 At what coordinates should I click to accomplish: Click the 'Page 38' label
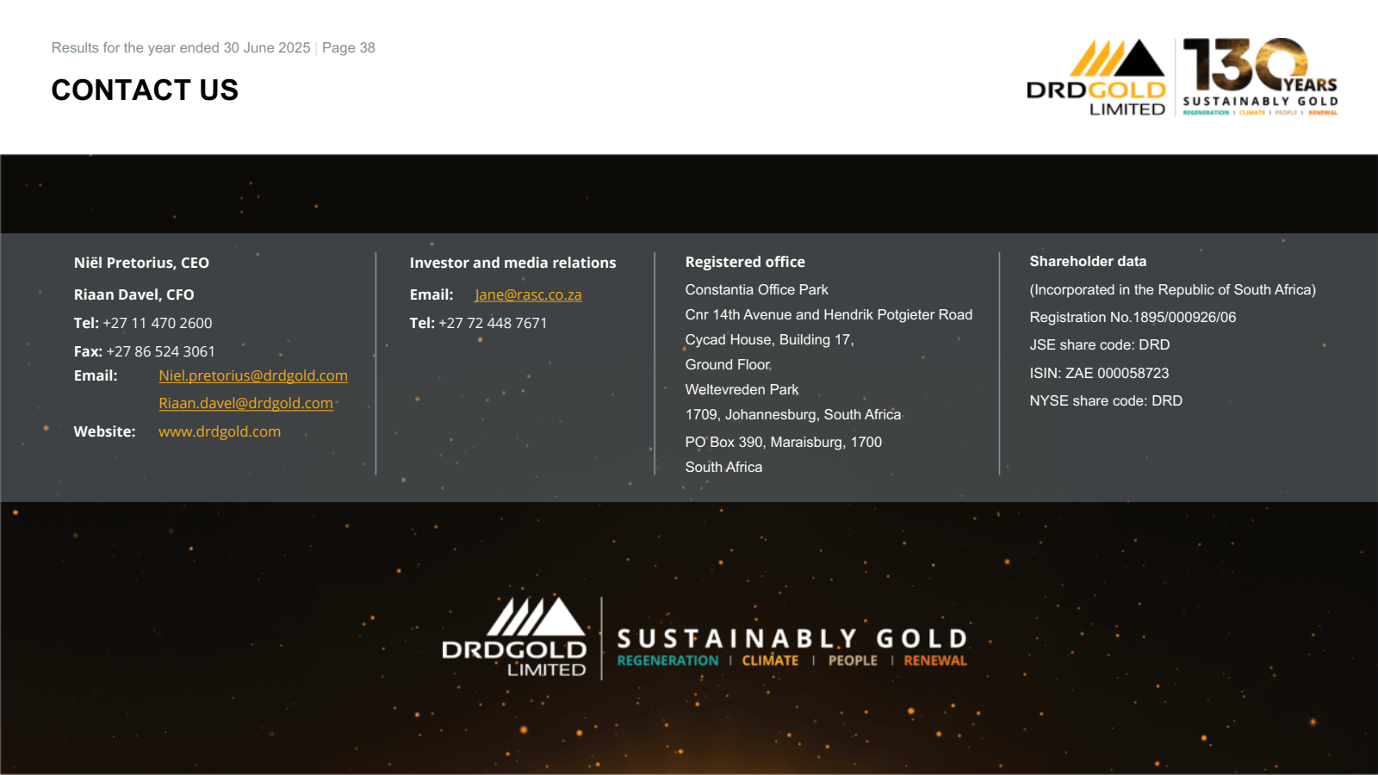click(349, 47)
